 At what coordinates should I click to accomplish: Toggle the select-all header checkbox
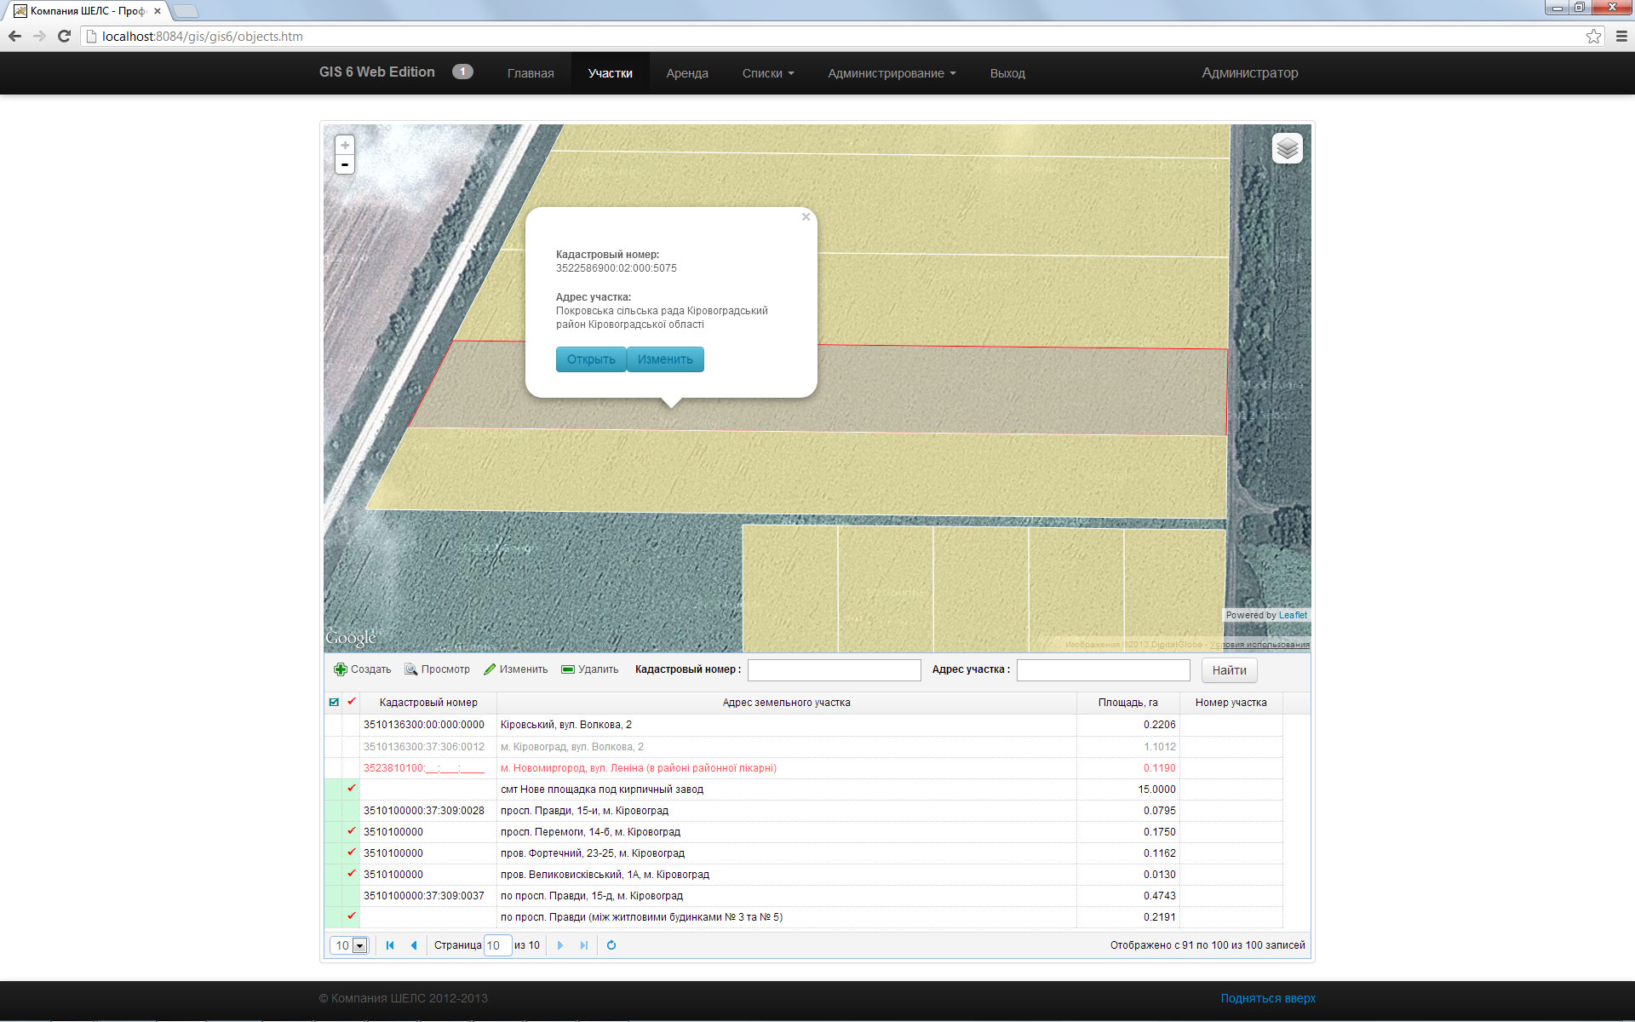click(334, 703)
